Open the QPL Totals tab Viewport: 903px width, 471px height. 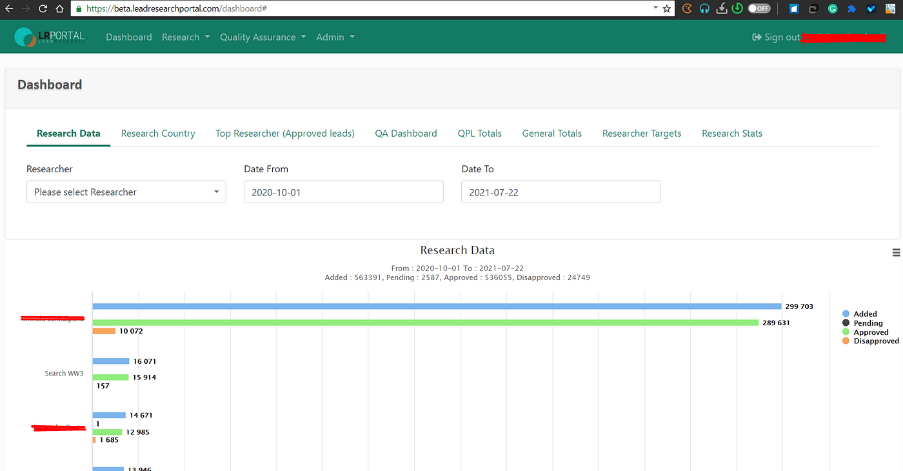tap(479, 134)
